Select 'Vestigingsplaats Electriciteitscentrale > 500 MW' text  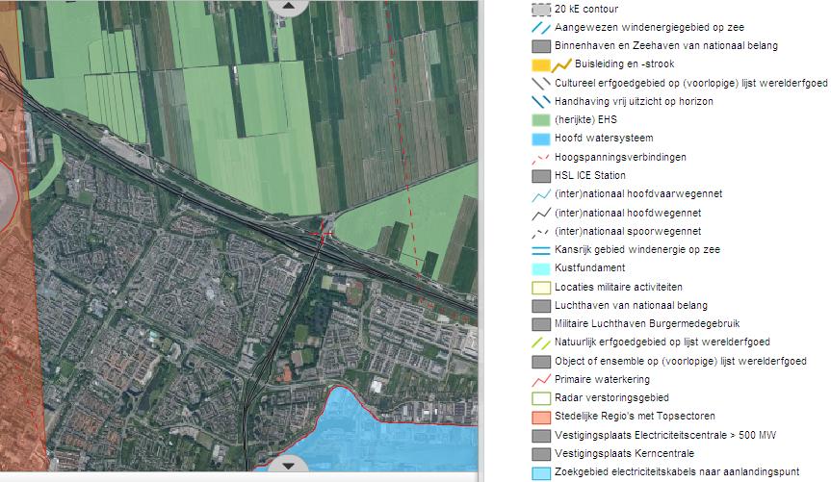pyautogui.click(x=665, y=436)
